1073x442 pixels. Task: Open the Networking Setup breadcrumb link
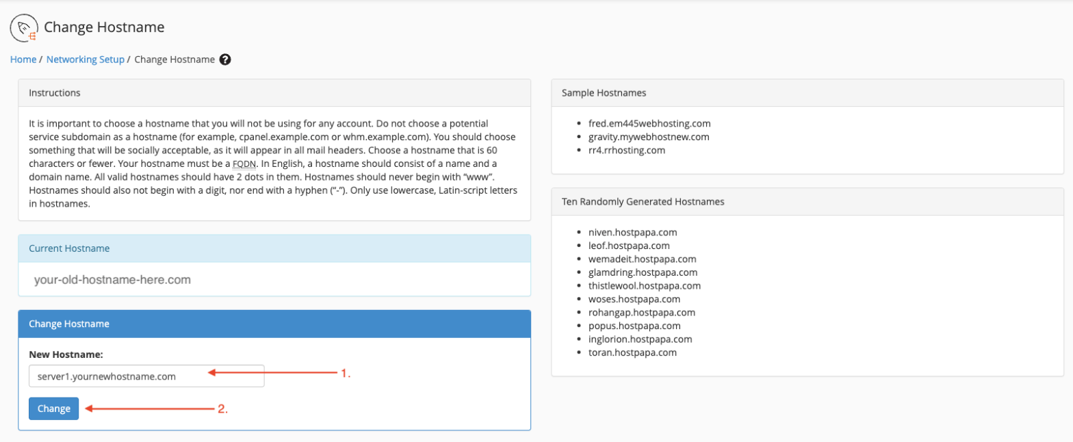point(85,60)
